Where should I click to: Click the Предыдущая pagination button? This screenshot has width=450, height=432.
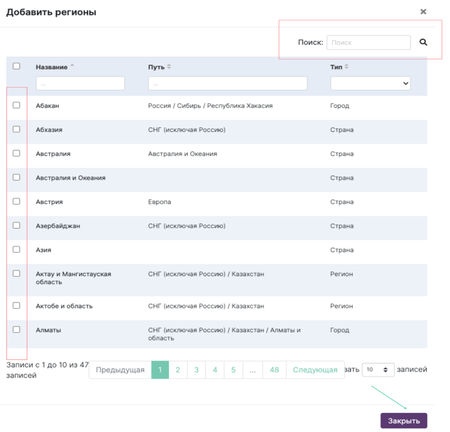coord(120,370)
